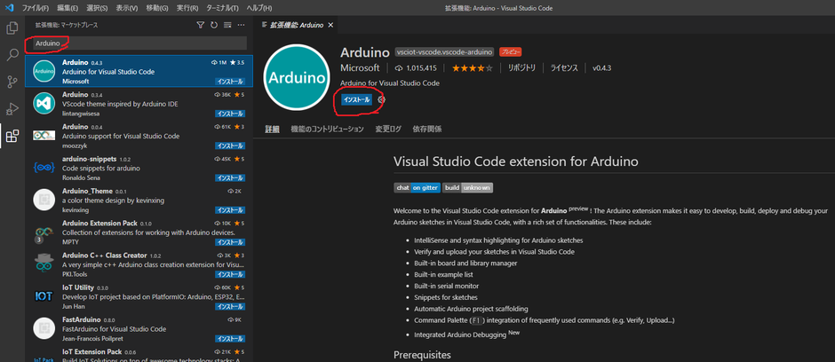Close the 拡張機能: Arduino editor tab

coord(330,25)
